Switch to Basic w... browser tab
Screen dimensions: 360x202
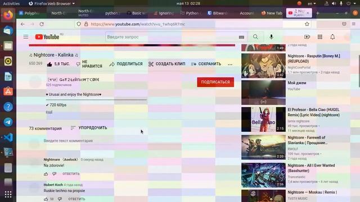(x=137, y=13)
